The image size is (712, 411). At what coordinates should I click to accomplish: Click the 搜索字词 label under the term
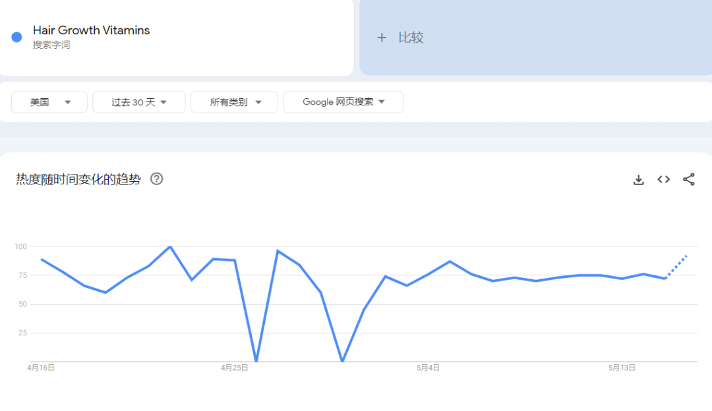pos(51,45)
